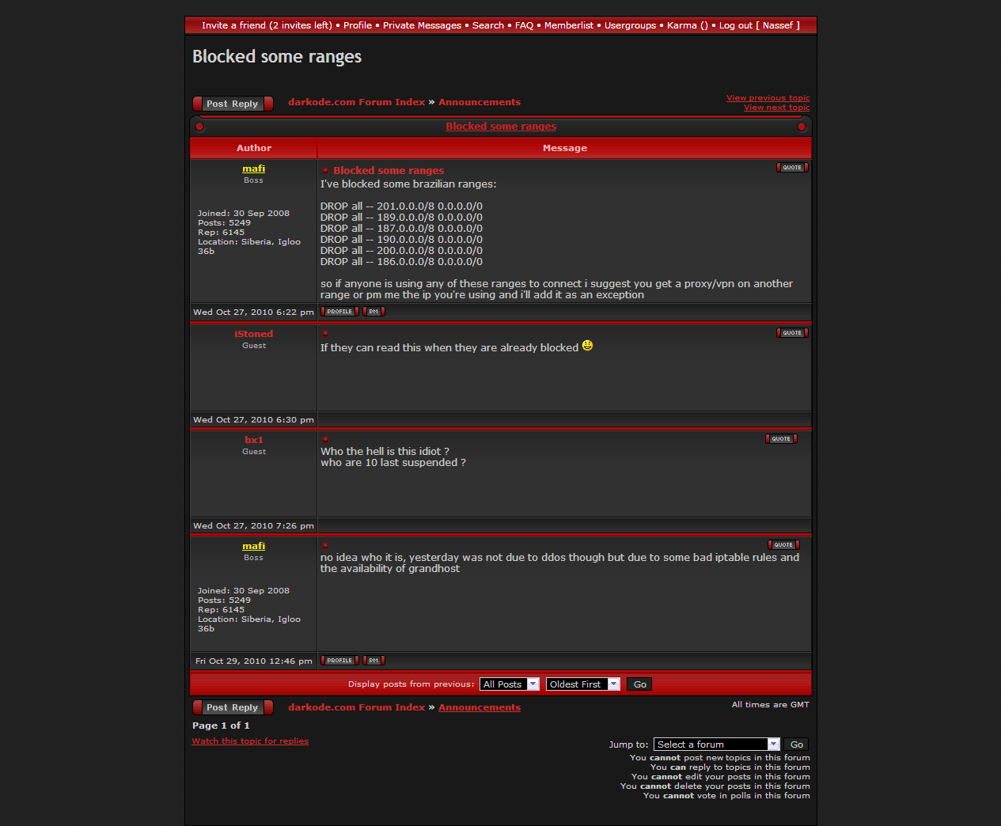1001x826 pixels.
Task: Click Search in the top menu
Action: click(x=487, y=25)
